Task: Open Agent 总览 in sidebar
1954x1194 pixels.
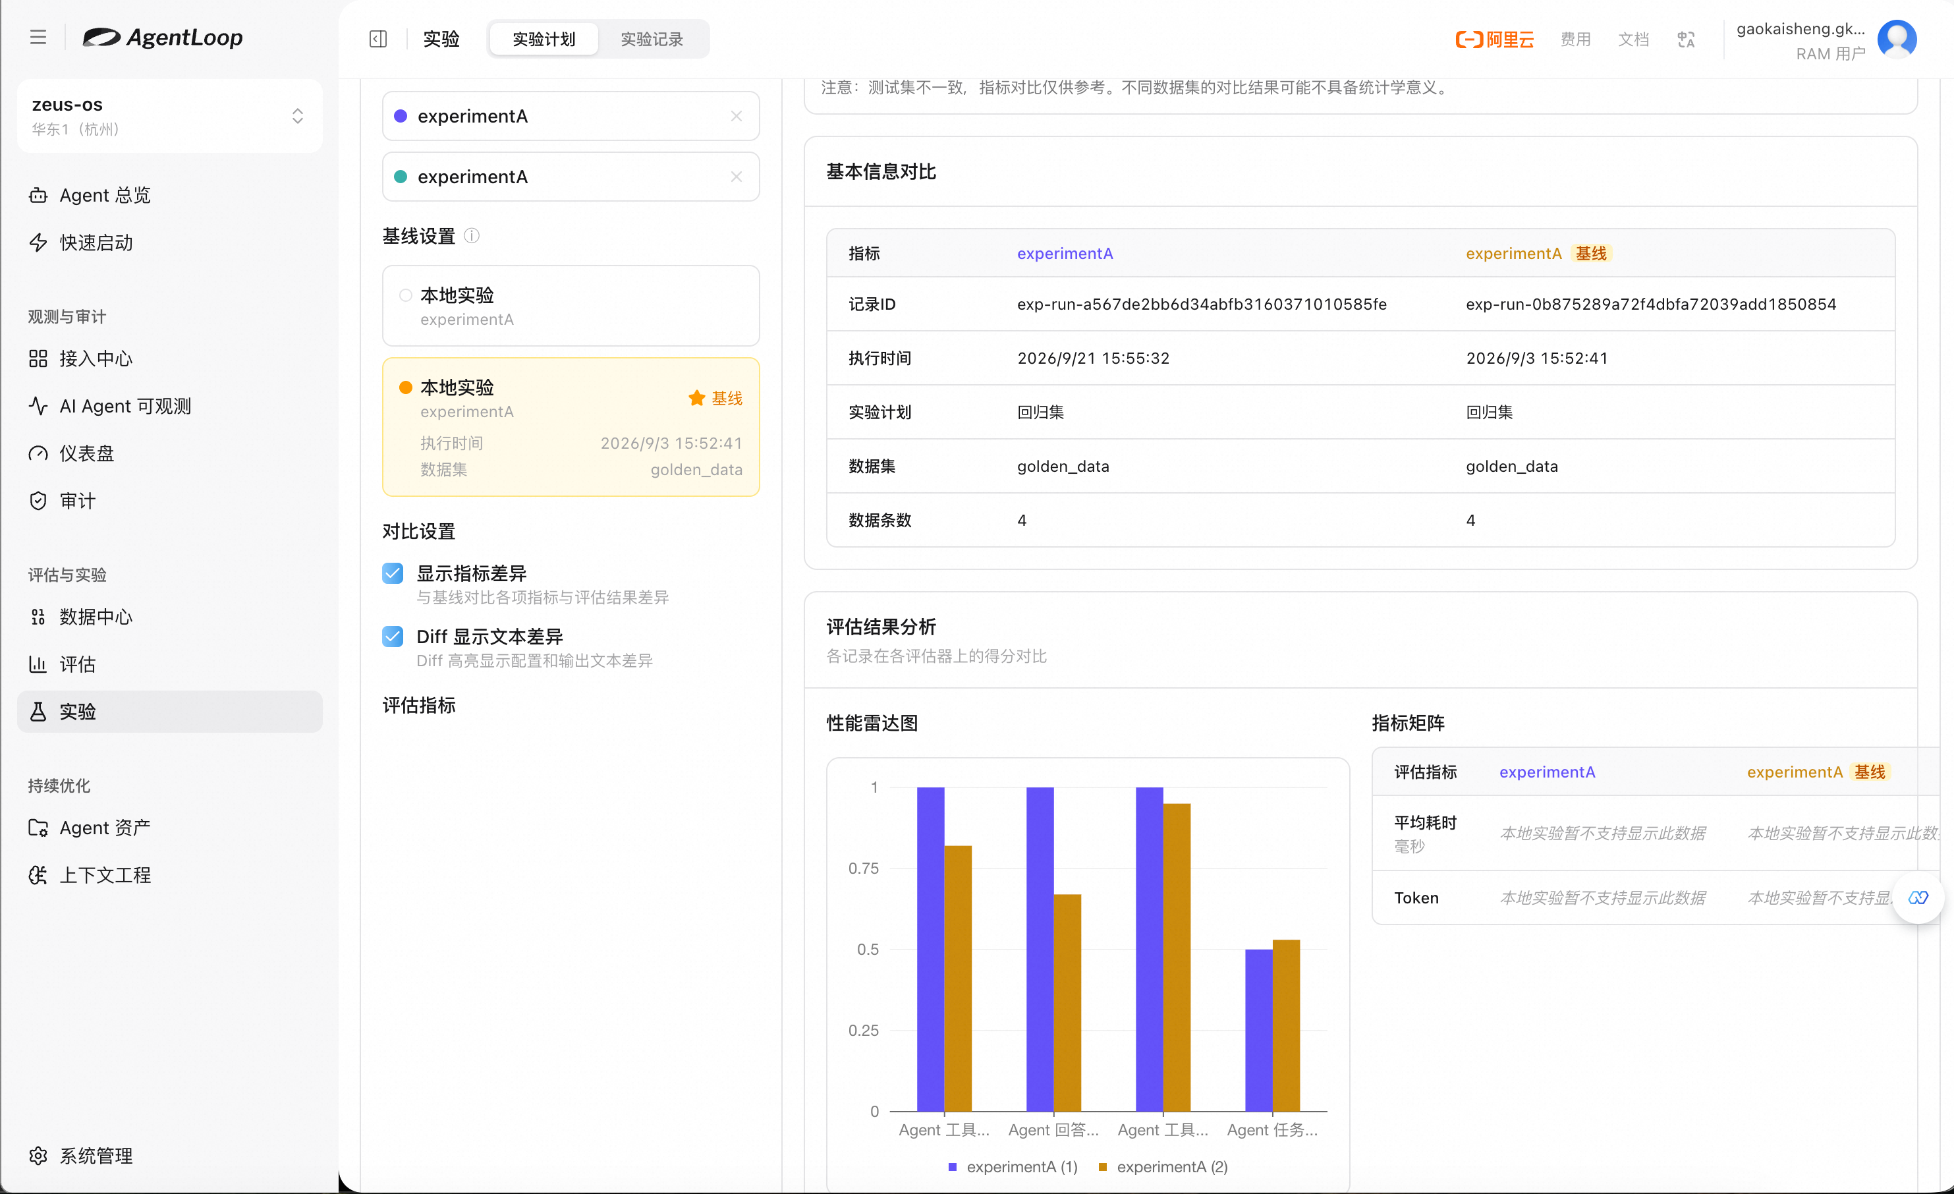Action: click(170, 195)
